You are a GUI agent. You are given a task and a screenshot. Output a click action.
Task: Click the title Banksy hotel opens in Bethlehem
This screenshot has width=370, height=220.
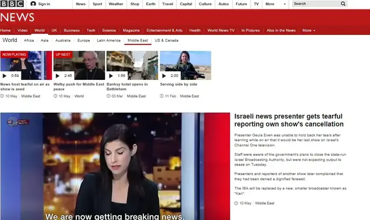pos(127,87)
